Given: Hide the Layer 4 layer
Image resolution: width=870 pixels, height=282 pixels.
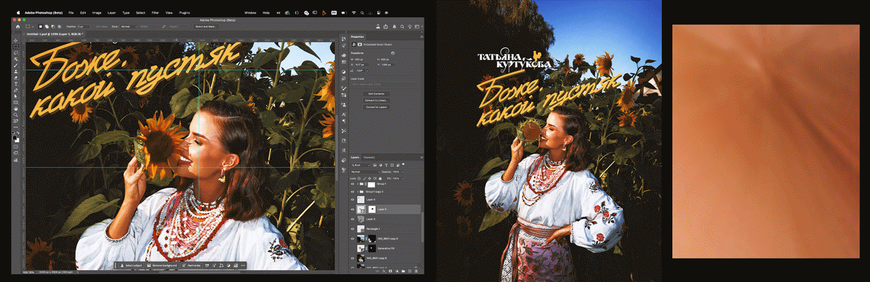Looking at the screenshot, I should [x=353, y=200].
